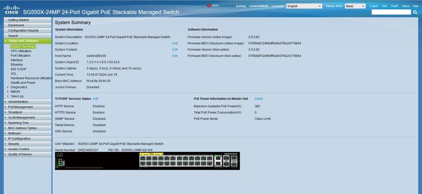This screenshot has height=194, width=422.
Task: Click the Logout link
Action: click(373, 6)
